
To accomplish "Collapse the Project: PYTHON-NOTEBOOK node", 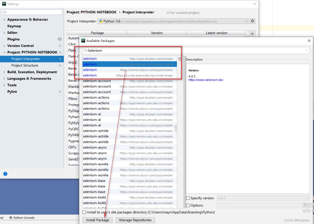I will (x=4, y=52).
